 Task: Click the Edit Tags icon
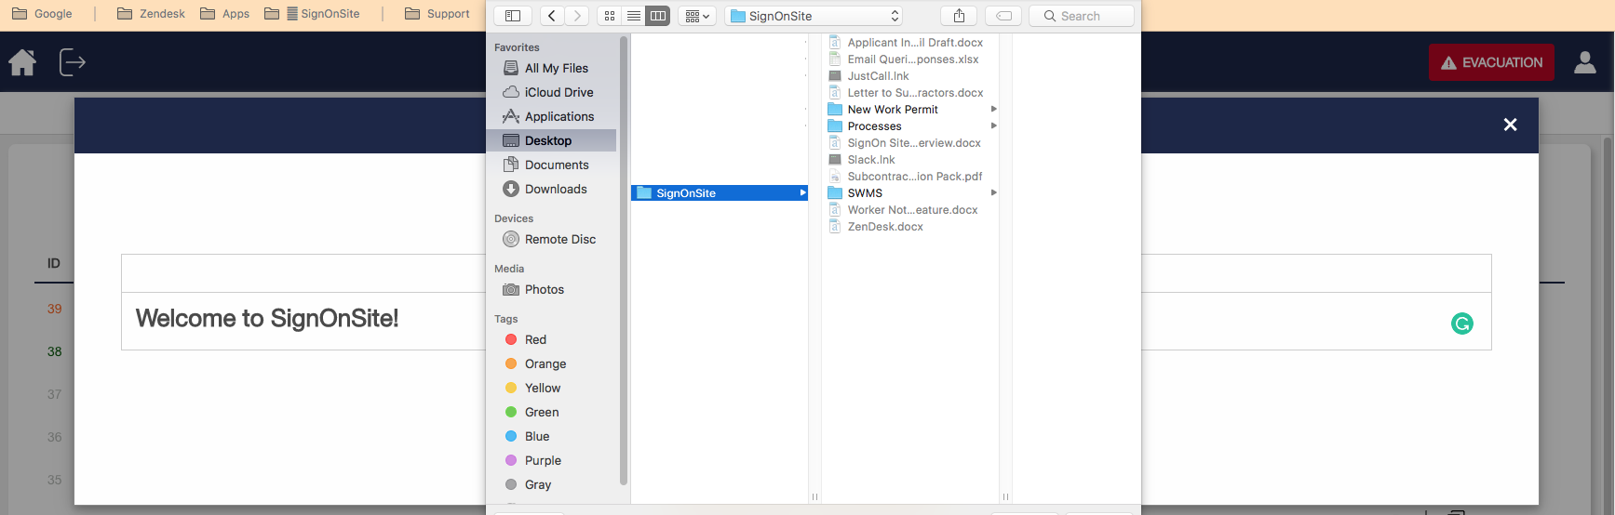tap(1003, 16)
